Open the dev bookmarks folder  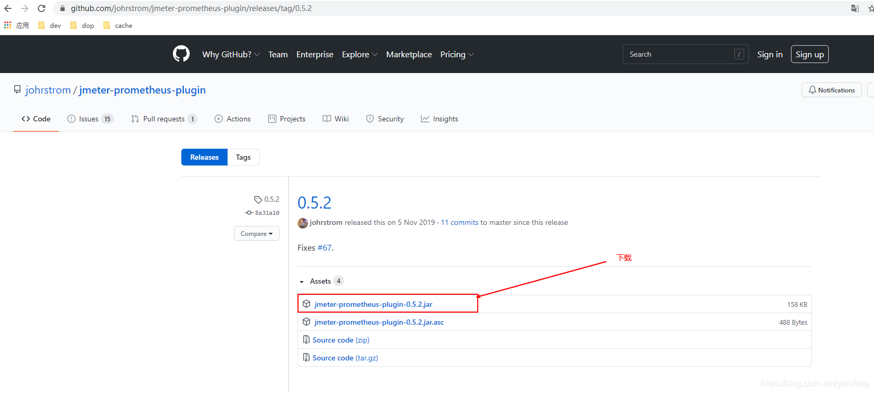tap(49, 25)
